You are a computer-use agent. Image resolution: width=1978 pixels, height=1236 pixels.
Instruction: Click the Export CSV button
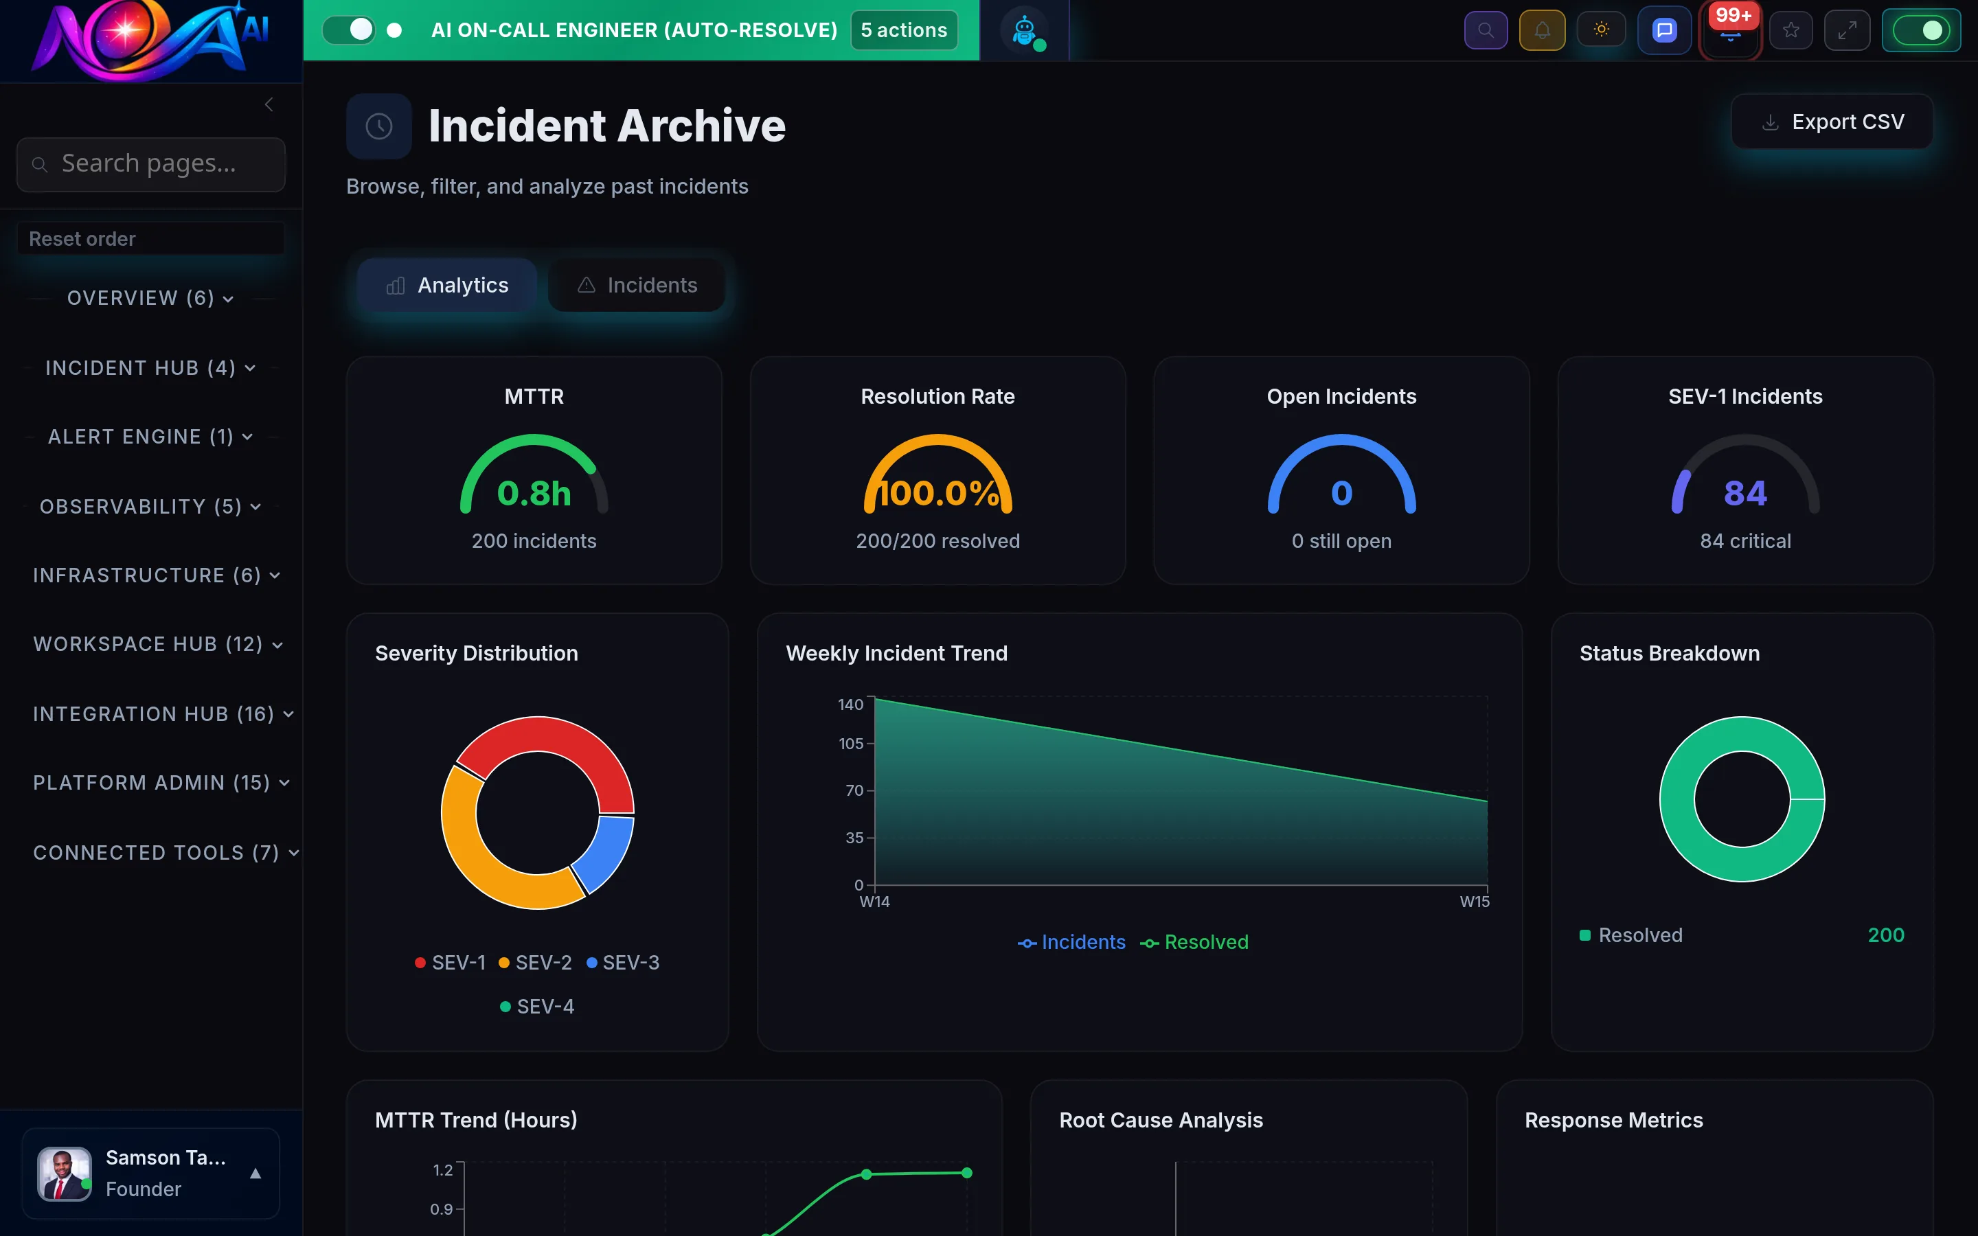point(1832,121)
